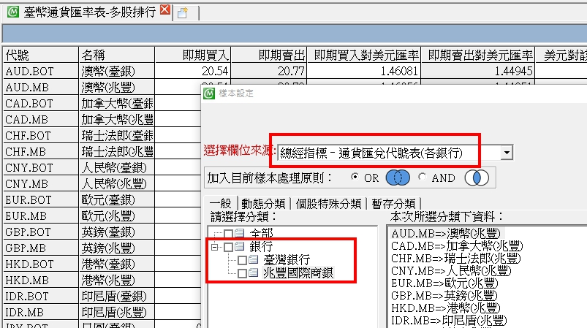Select the 全部 tree item label
The width and height of the screenshot is (587, 328).
coord(261,233)
